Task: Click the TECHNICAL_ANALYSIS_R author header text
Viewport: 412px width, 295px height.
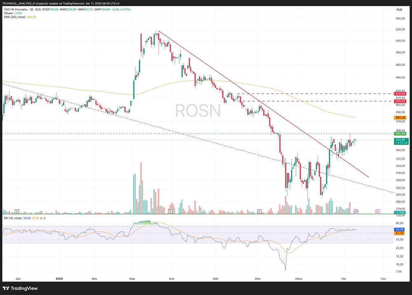Action: (x=19, y=3)
